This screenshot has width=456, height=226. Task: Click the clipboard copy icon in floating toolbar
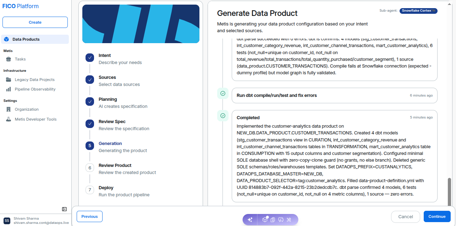point(273,220)
